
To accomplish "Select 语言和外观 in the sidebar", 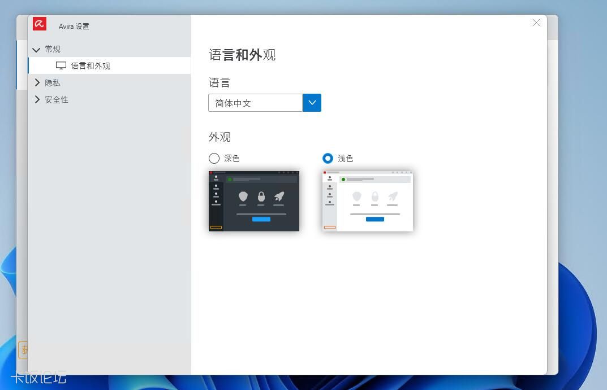I will 89,65.
